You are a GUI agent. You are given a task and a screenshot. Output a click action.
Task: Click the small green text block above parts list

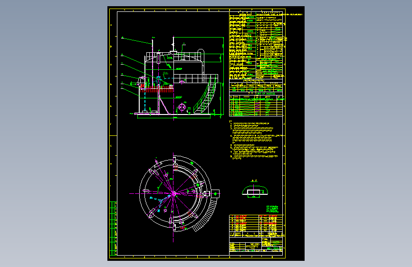272,209
